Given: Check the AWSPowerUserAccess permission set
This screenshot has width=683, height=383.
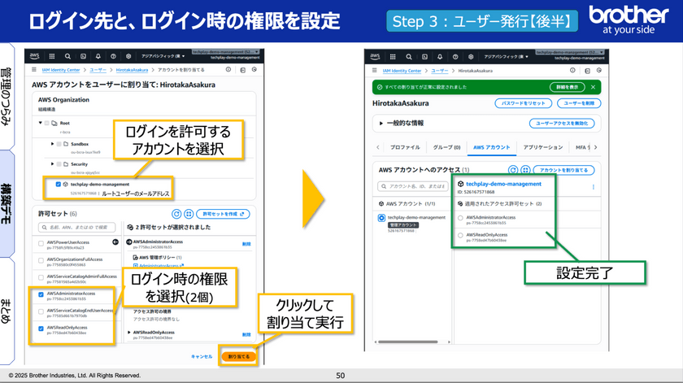Looking at the screenshot, I should point(41,243).
